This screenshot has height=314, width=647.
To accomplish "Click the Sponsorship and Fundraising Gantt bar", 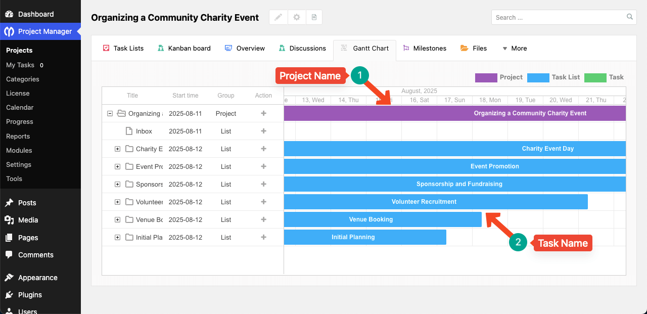I will pyautogui.click(x=455, y=184).
